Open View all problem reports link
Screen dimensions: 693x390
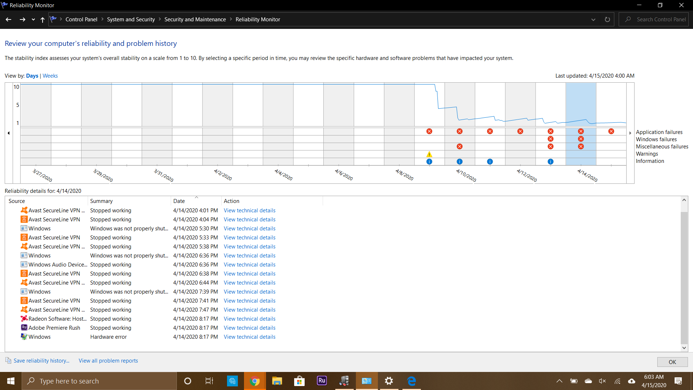108,361
